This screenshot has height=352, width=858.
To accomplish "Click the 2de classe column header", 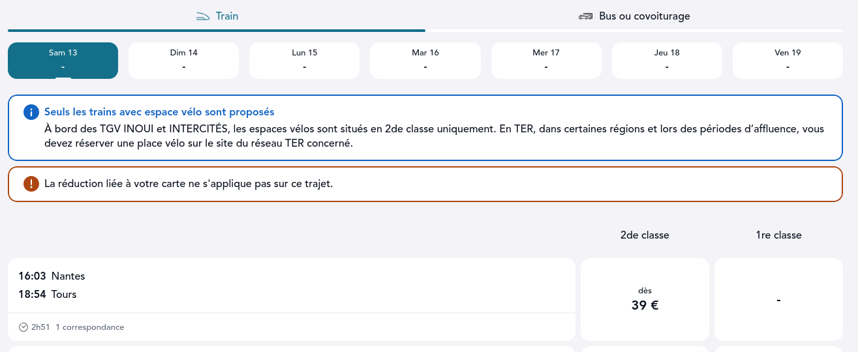I will tap(645, 235).
